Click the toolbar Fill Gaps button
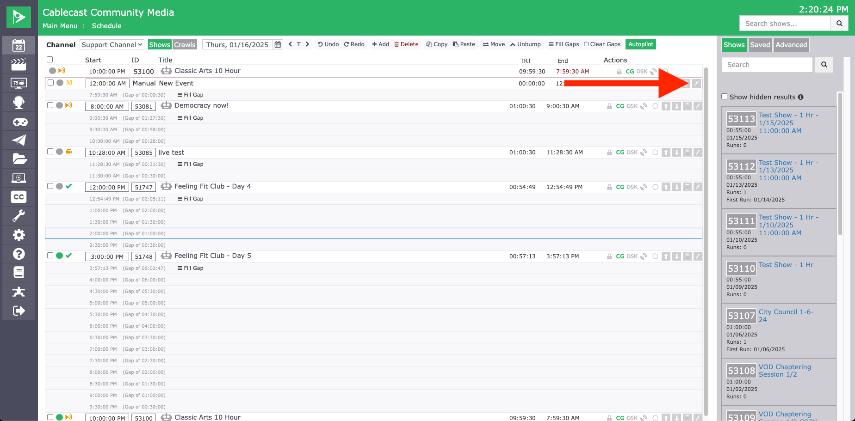 point(564,44)
